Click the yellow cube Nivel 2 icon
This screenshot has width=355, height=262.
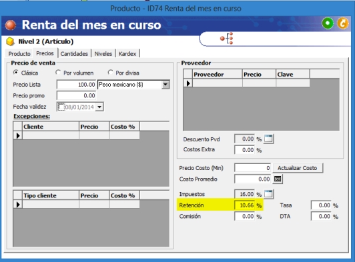pyautogui.click(x=10, y=41)
